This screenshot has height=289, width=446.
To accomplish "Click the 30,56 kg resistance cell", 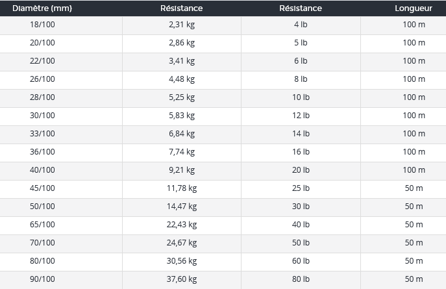I will 181,261.
